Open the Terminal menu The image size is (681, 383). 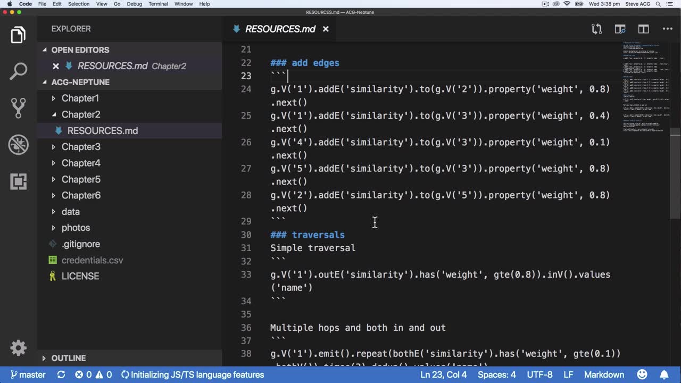coord(158,4)
